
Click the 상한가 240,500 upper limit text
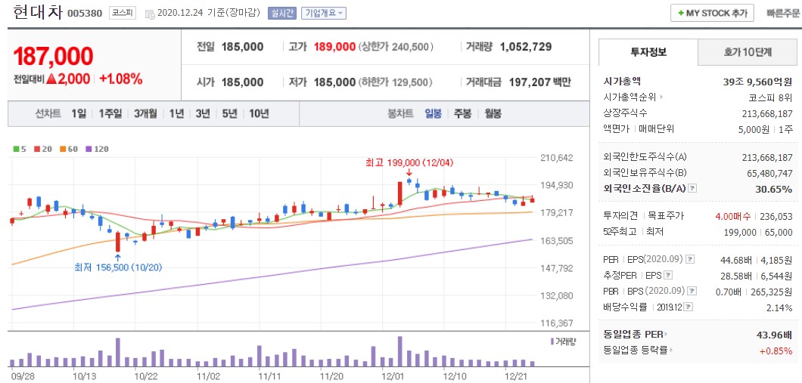coord(396,47)
